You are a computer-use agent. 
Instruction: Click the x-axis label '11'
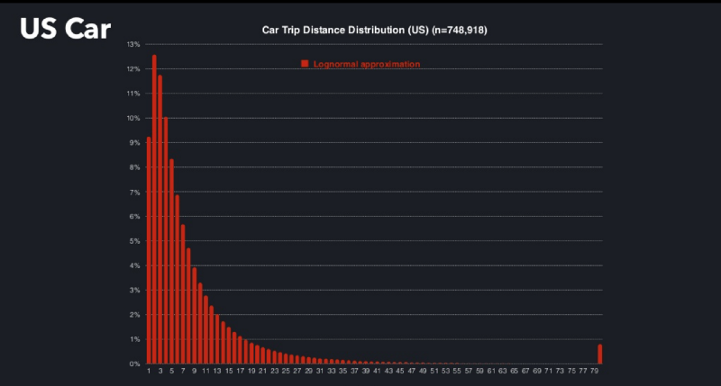click(205, 371)
